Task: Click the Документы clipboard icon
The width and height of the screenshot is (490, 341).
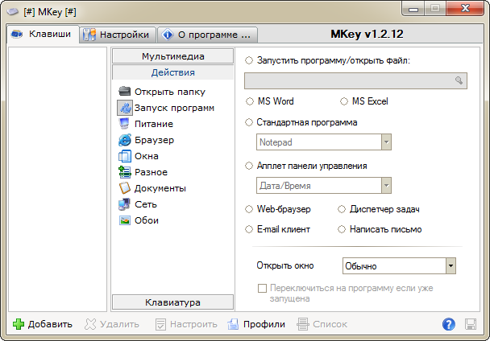Action: (x=125, y=188)
